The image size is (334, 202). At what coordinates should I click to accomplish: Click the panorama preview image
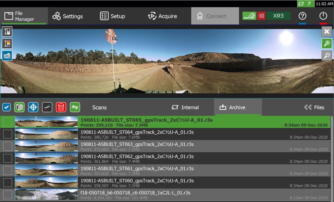pyautogui.click(x=167, y=61)
